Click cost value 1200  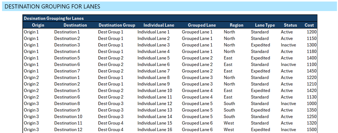click(312, 32)
